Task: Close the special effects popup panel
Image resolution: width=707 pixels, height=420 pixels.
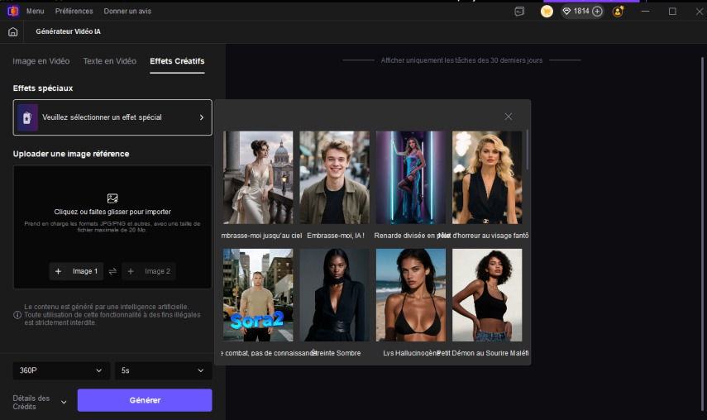Action: pos(509,117)
